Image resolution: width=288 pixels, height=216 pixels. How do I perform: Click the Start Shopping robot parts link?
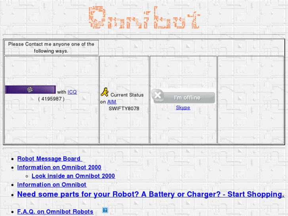click(151, 194)
